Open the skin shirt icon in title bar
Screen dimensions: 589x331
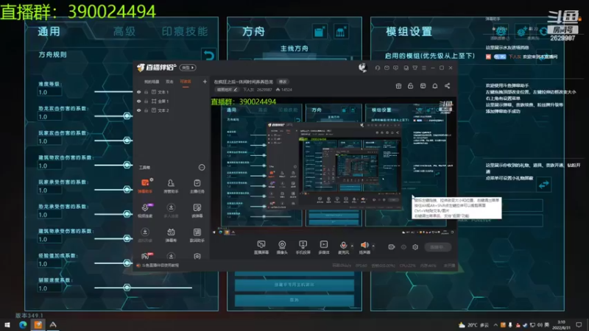coord(415,68)
